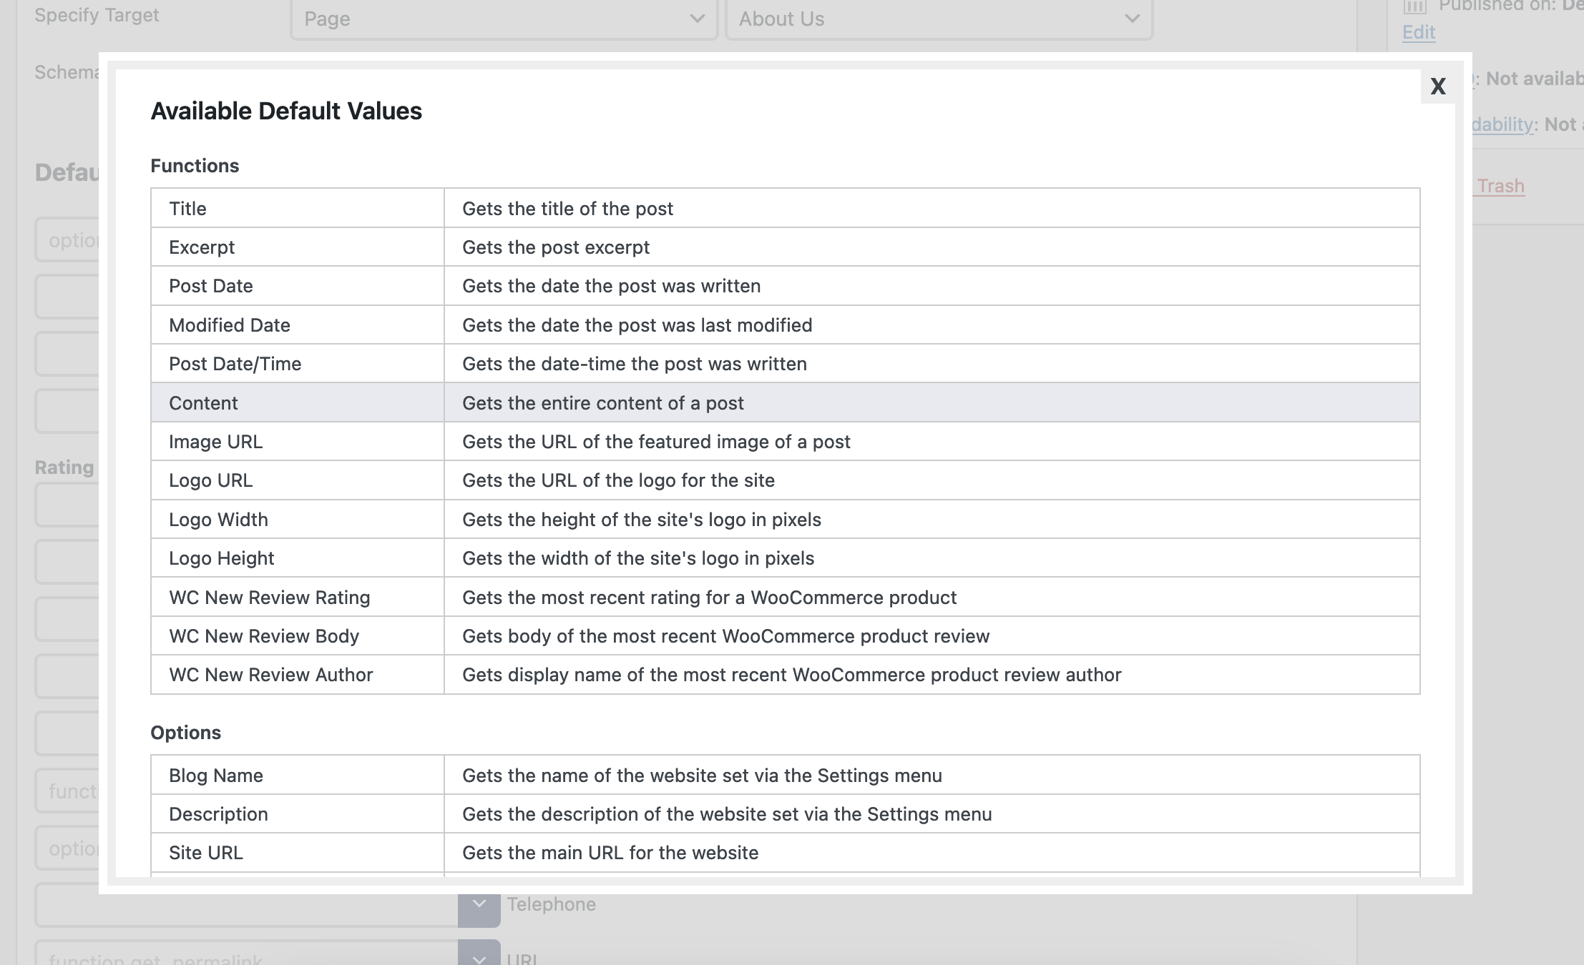Select the Logo Width function row
The height and width of the screenshot is (965, 1584).
[785, 520]
